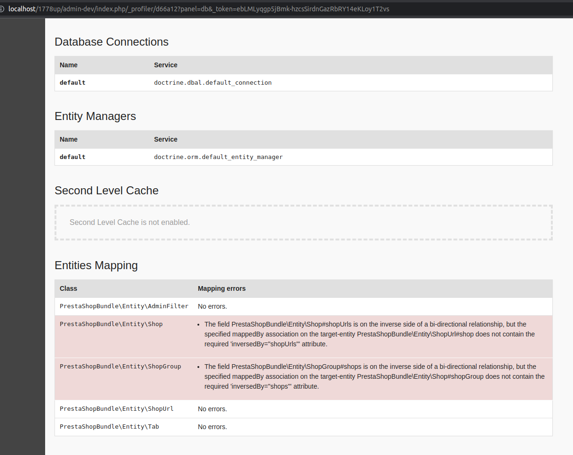Click the Name column header under Database Connections
573x455 pixels.
[68, 65]
